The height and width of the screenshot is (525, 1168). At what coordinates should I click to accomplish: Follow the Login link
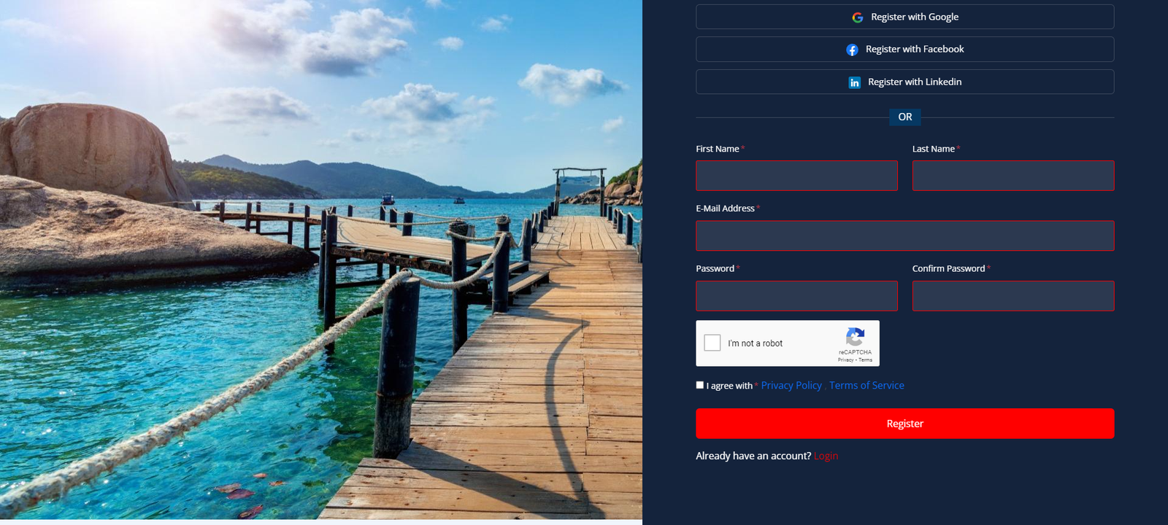click(826, 456)
